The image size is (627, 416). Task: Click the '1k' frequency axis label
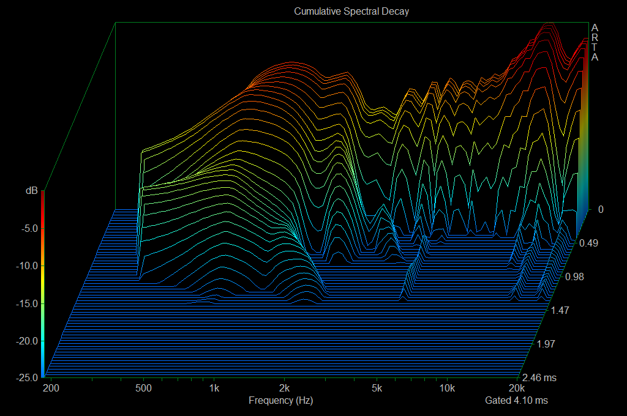214,388
